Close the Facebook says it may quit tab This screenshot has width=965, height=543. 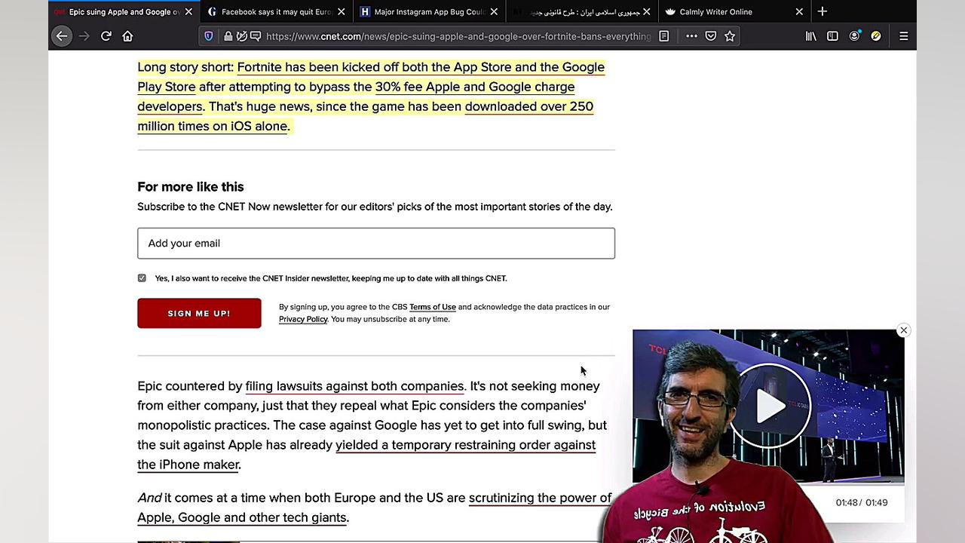click(341, 12)
